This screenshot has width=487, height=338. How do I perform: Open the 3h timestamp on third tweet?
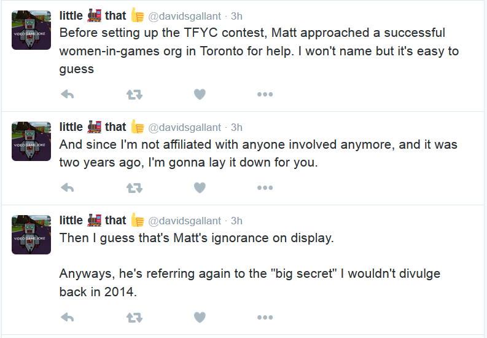[236, 221]
